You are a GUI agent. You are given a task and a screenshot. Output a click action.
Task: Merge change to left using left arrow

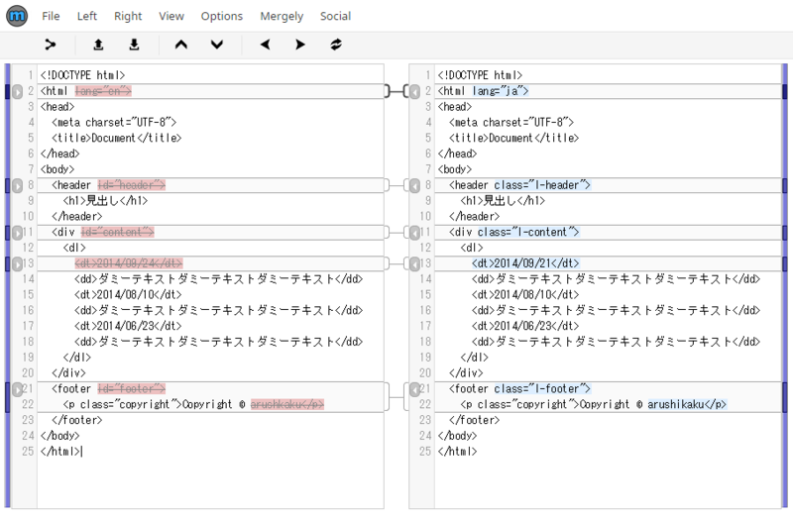click(x=265, y=45)
